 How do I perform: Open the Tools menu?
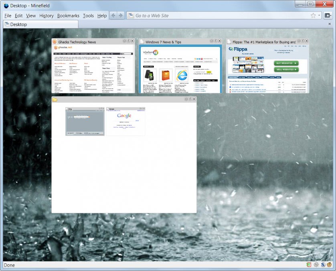(88, 16)
